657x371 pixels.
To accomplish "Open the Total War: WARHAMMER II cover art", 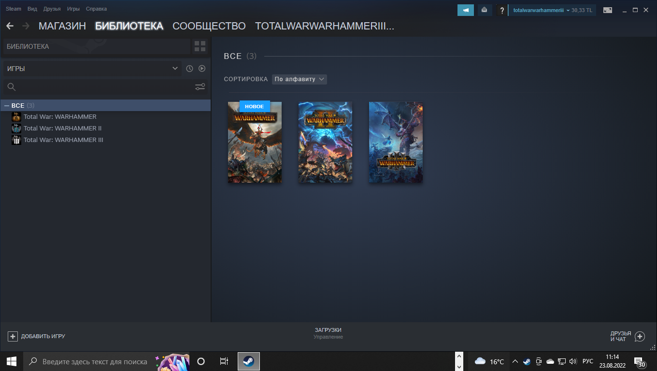I will 325,142.
